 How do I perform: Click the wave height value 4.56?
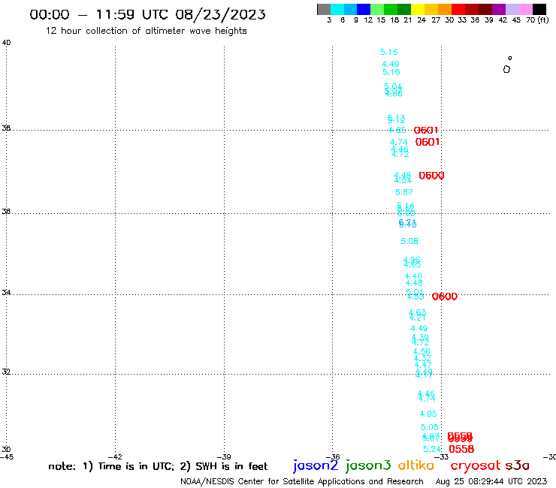tap(422, 351)
